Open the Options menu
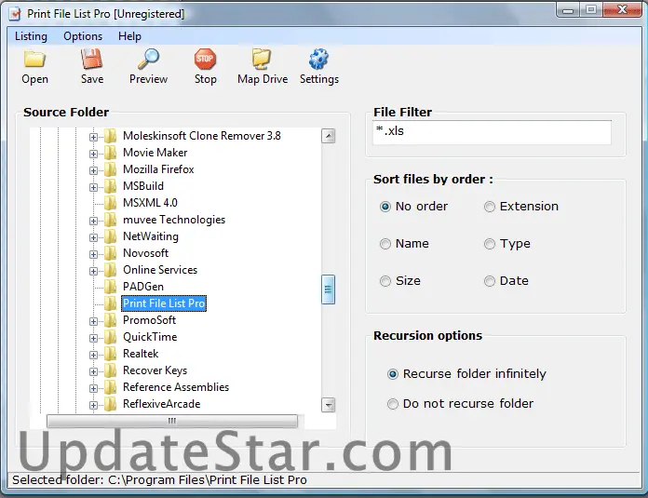Image resolution: width=648 pixels, height=498 pixels. pos(83,36)
